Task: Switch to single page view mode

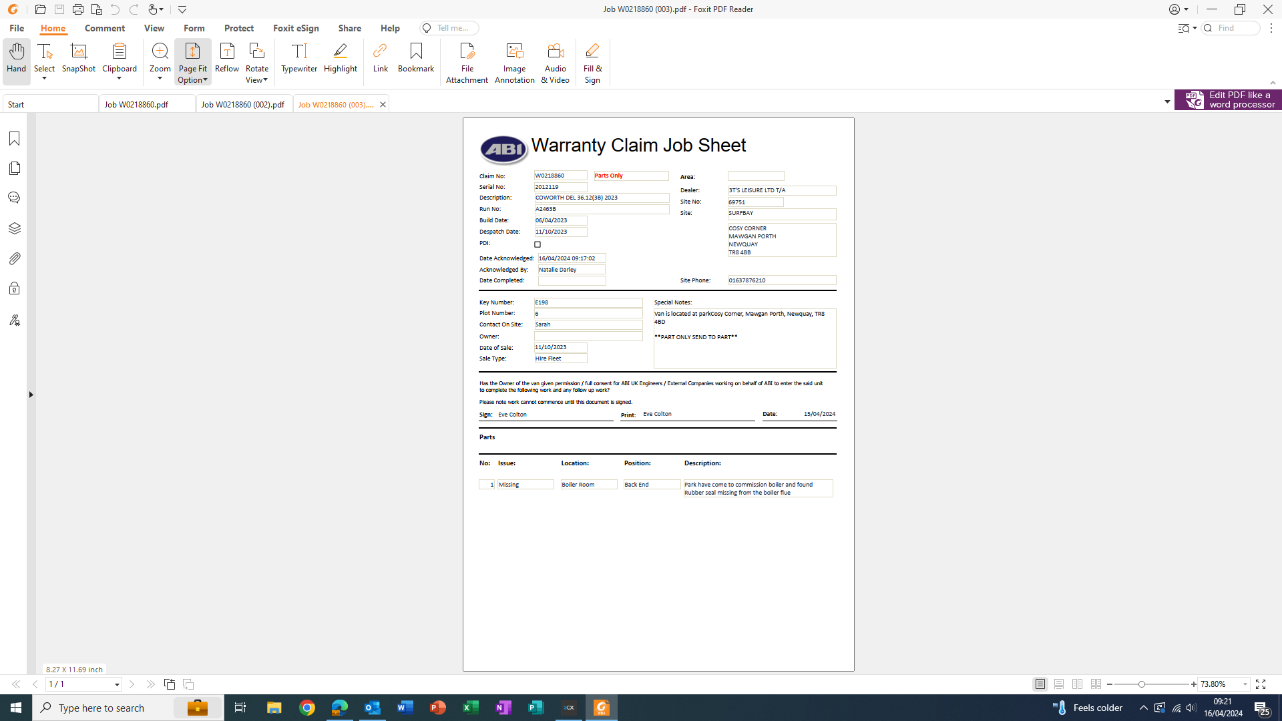Action: (1040, 684)
